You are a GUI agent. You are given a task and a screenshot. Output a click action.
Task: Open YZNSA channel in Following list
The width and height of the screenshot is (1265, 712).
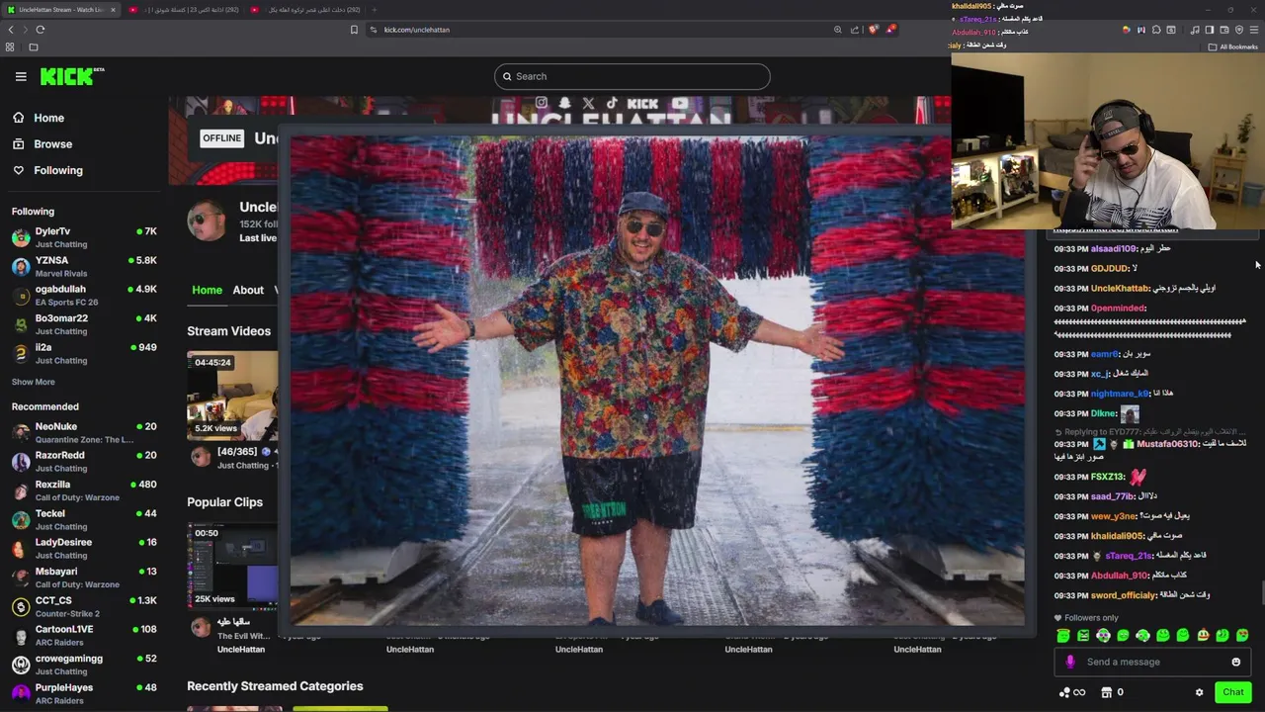pos(84,266)
